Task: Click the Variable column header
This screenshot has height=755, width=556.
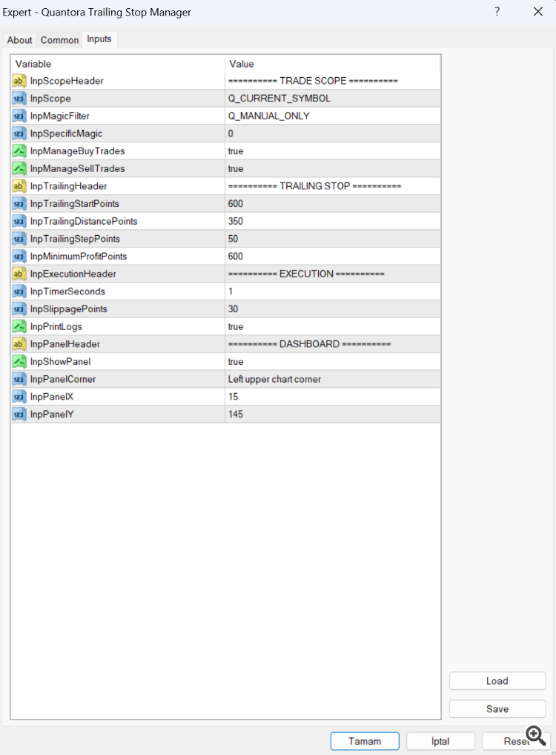Action: (x=118, y=64)
